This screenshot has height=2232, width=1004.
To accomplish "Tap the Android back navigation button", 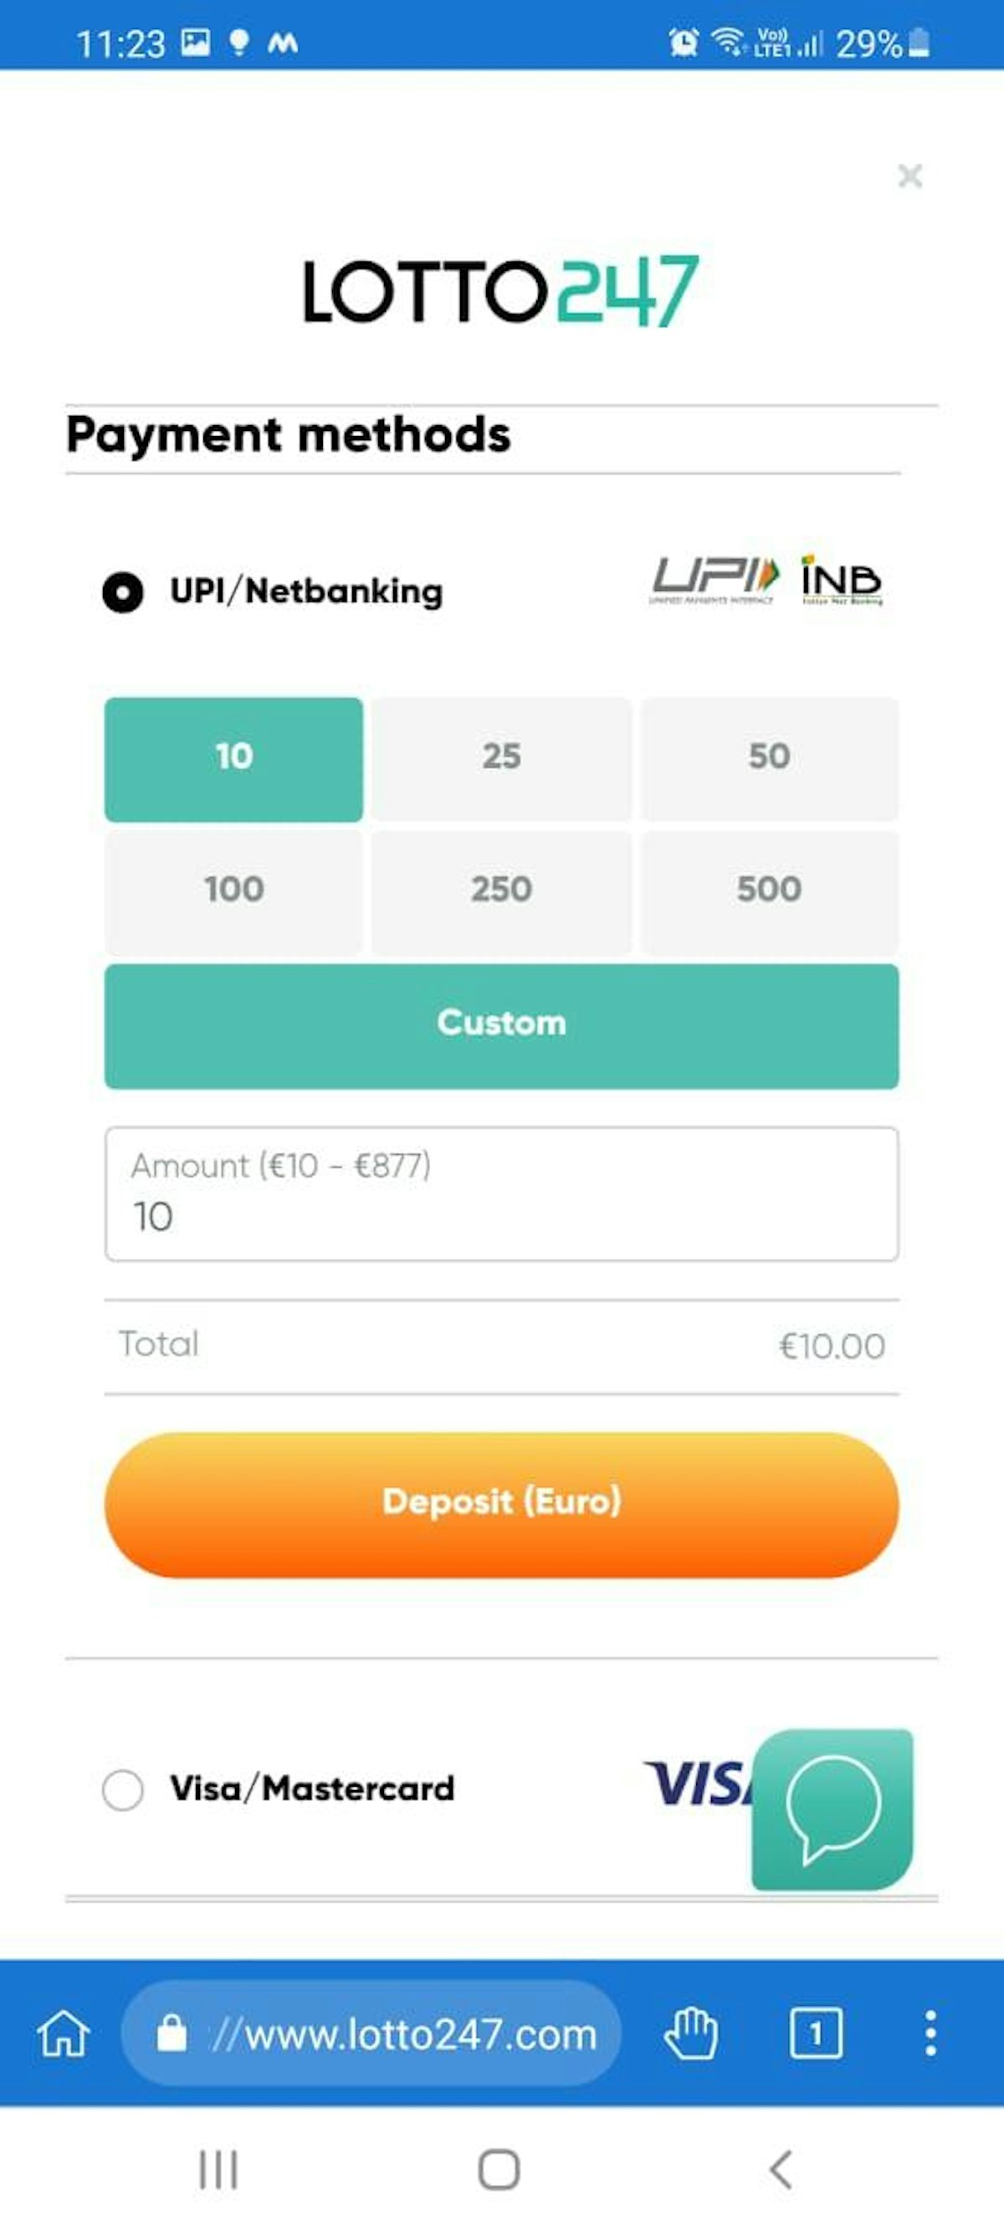I will [x=781, y=2169].
